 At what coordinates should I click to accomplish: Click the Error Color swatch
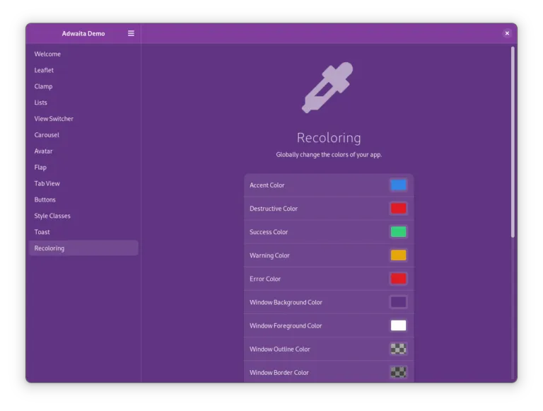pos(398,279)
